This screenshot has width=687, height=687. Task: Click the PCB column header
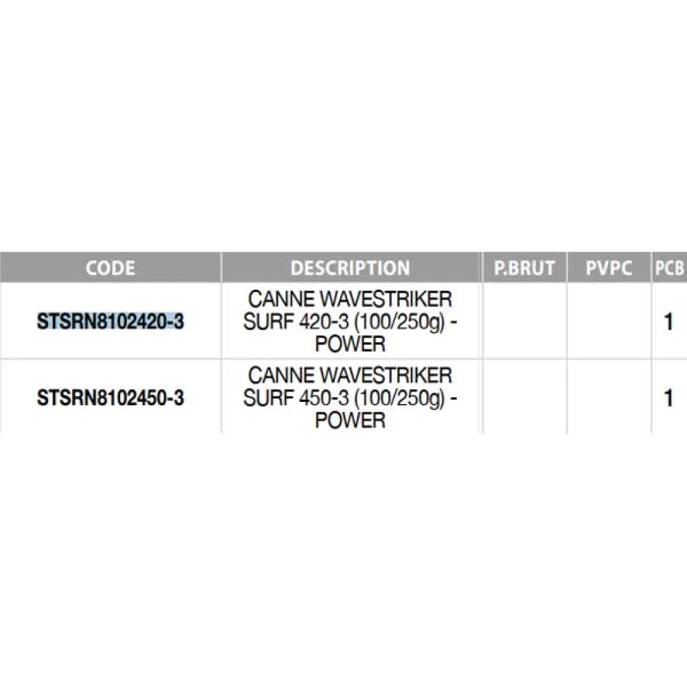tap(668, 267)
